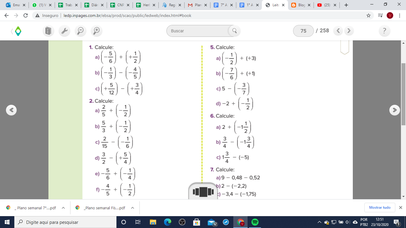Open Spotify from taskbar
The height and width of the screenshot is (228, 406).
tap(255, 222)
